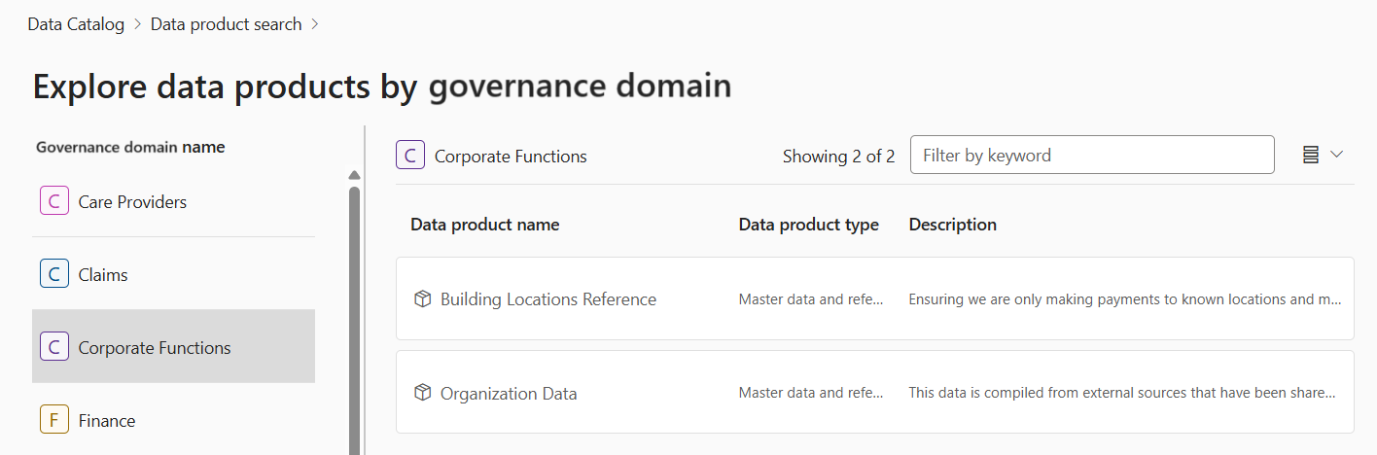
Task: Open the Building Locations Reference data product
Action: tap(548, 298)
